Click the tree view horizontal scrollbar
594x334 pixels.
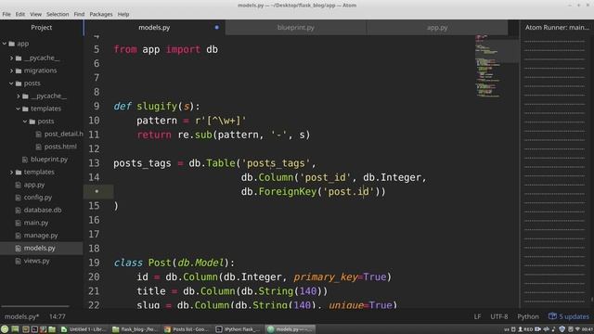35,306
